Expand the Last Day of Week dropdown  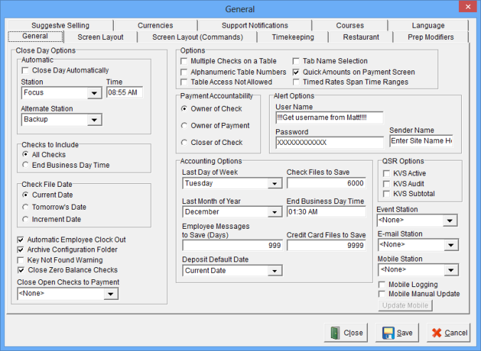pyautogui.click(x=275, y=183)
